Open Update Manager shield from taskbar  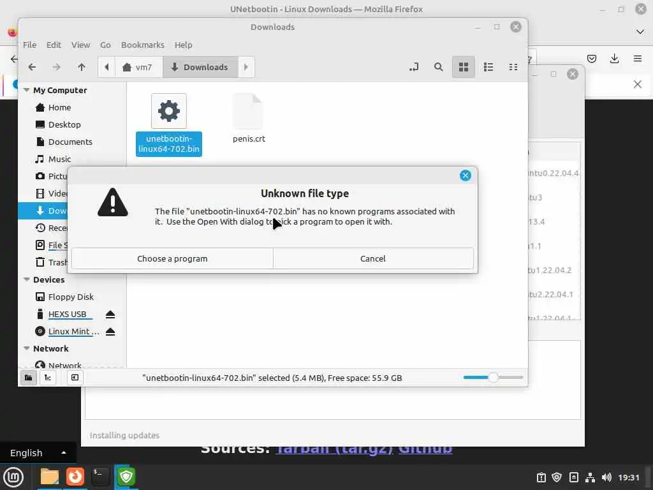pyautogui.click(x=126, y=477)
